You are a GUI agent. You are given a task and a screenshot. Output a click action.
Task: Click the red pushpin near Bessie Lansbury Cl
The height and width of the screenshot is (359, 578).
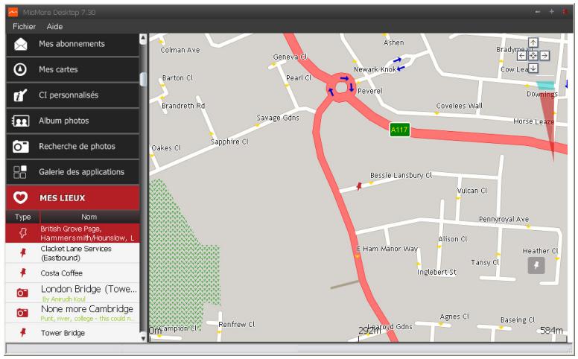pyautogui.click(x=359, y=186)
